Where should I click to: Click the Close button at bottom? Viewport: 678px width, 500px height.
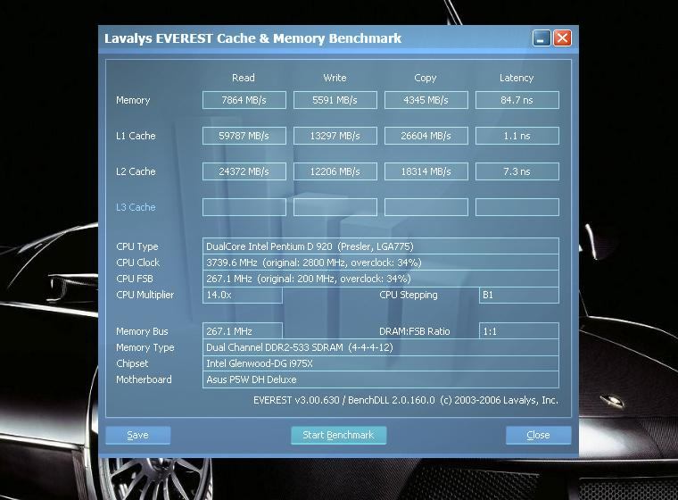click(538, 435)
